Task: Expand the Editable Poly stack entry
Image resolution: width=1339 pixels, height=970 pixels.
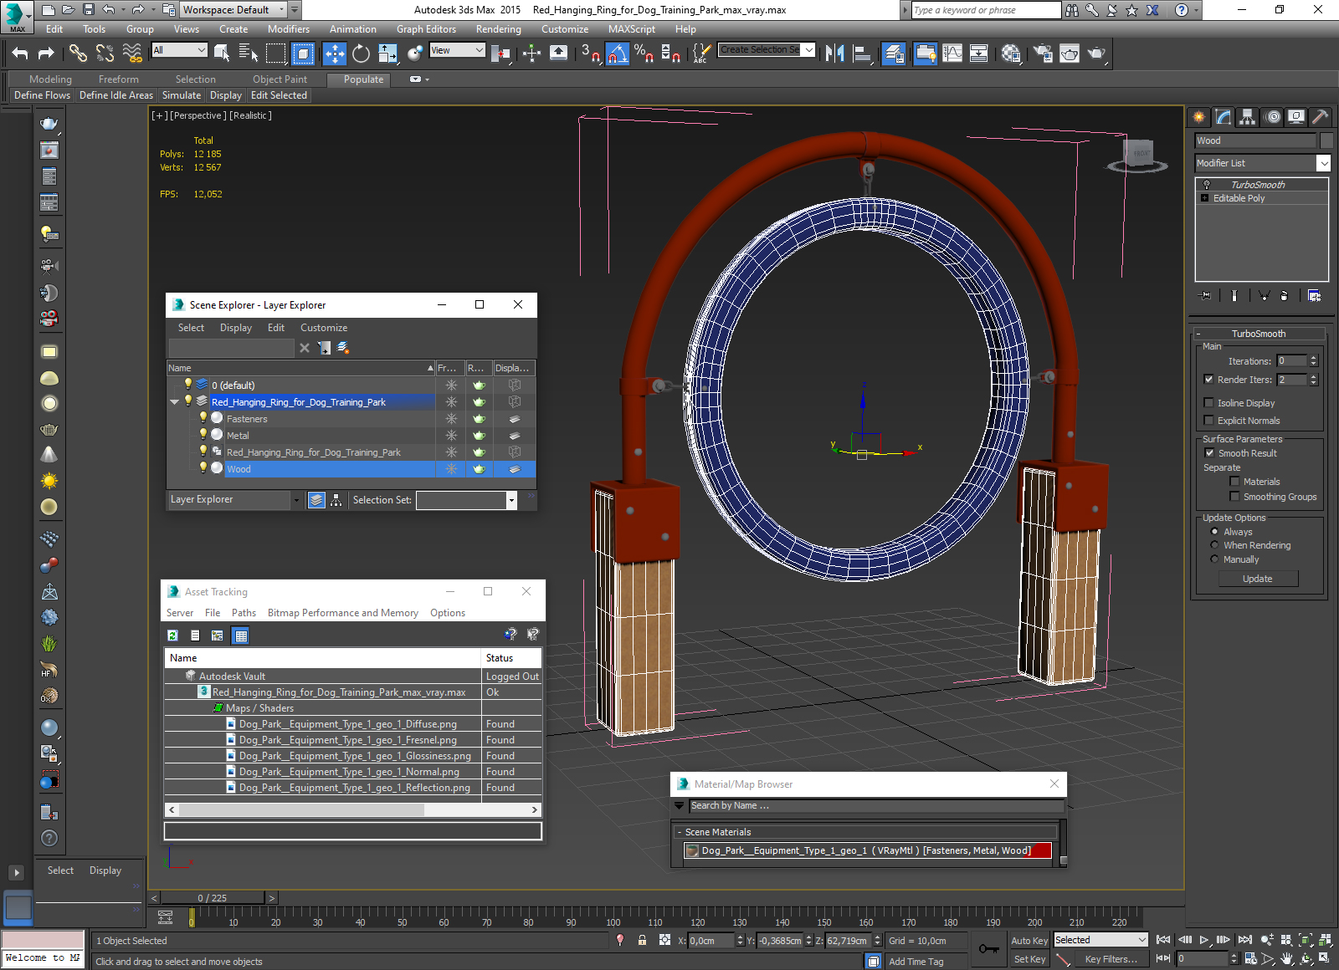Action: 1205,198
